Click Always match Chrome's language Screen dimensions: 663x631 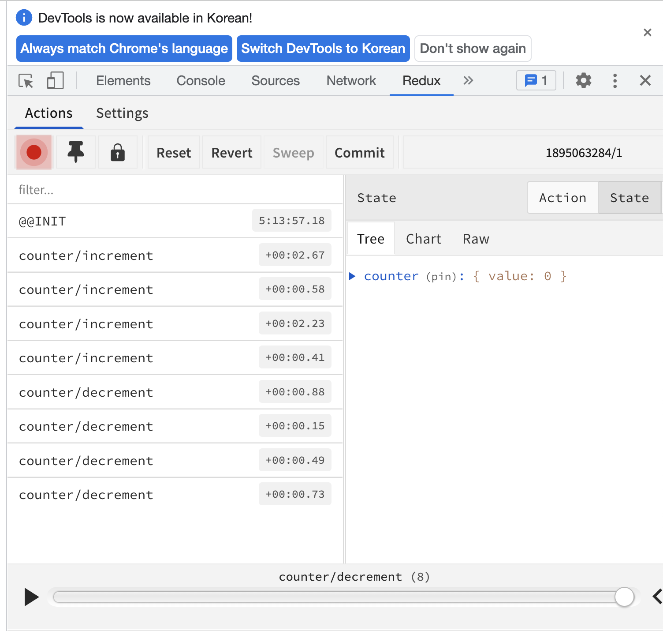pyautogui.click(x=124, y=49)
